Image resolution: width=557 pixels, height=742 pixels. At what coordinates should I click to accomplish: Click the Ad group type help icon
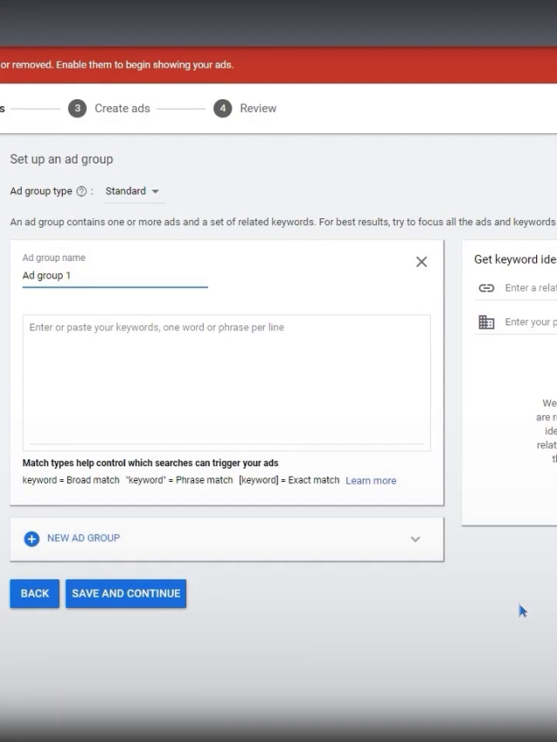82,191
